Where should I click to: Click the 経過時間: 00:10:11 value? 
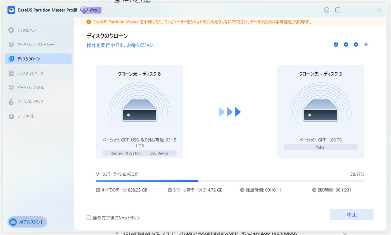tap(263, 190)
